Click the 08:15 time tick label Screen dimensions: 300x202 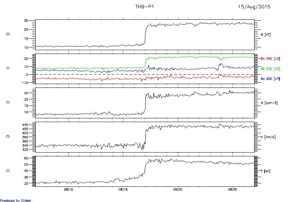123,190
